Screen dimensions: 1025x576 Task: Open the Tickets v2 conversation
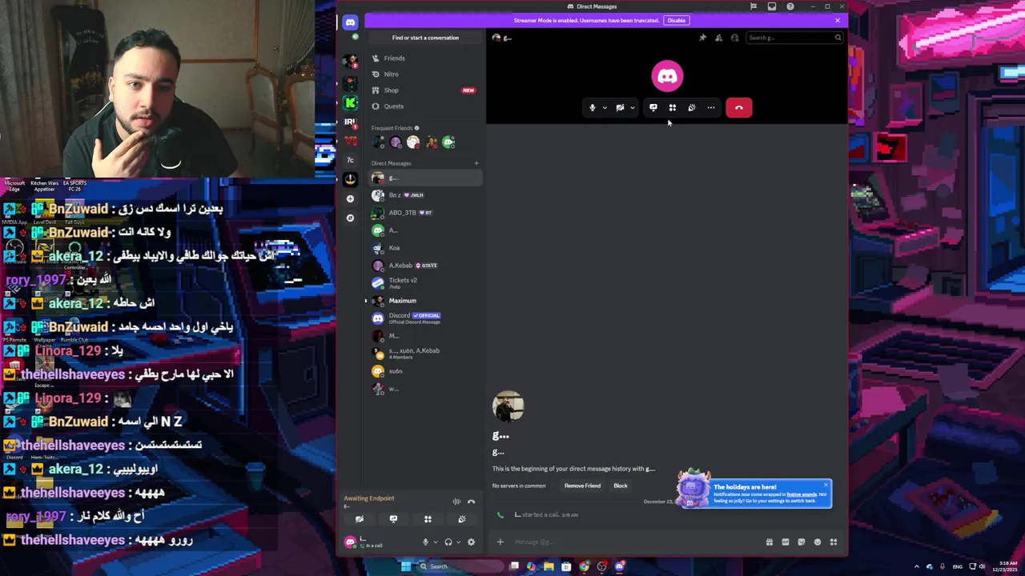click(425, 283)
